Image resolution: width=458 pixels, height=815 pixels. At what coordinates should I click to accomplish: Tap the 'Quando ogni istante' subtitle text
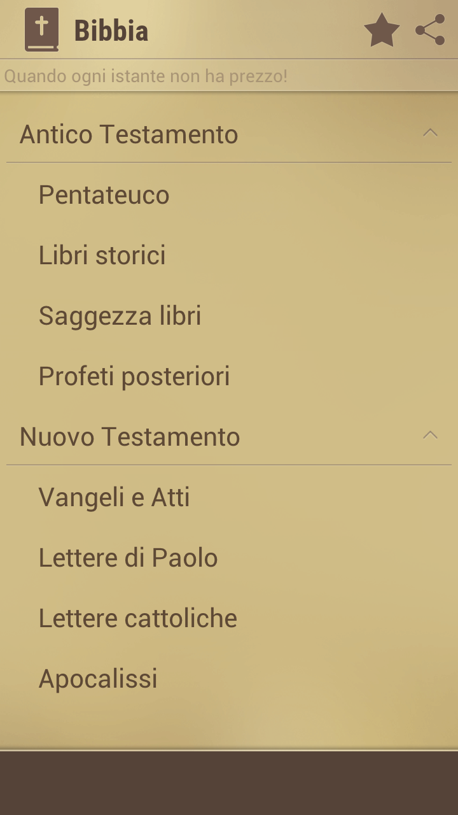pyautogui.click(x=146, y=76)
